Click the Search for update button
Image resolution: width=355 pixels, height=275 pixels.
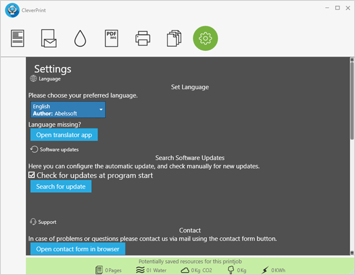61,187
